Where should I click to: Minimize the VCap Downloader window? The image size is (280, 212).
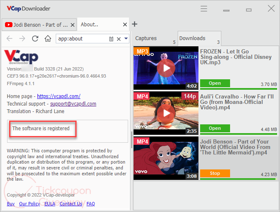click(x=226, y=10)
